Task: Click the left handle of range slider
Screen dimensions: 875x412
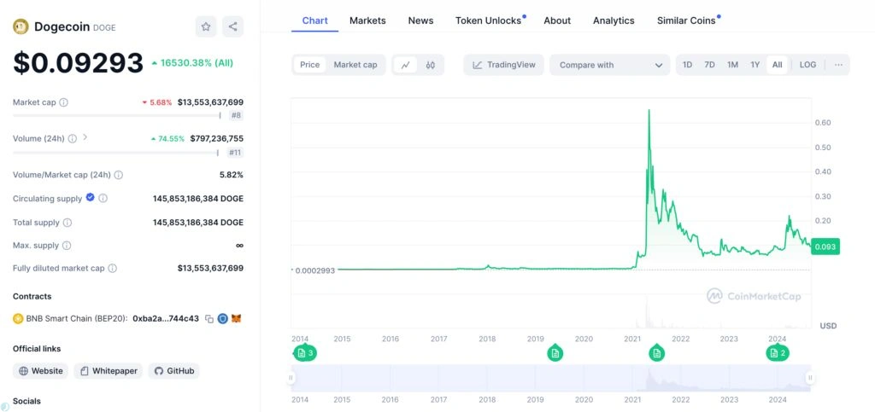Action: [291, 378]
